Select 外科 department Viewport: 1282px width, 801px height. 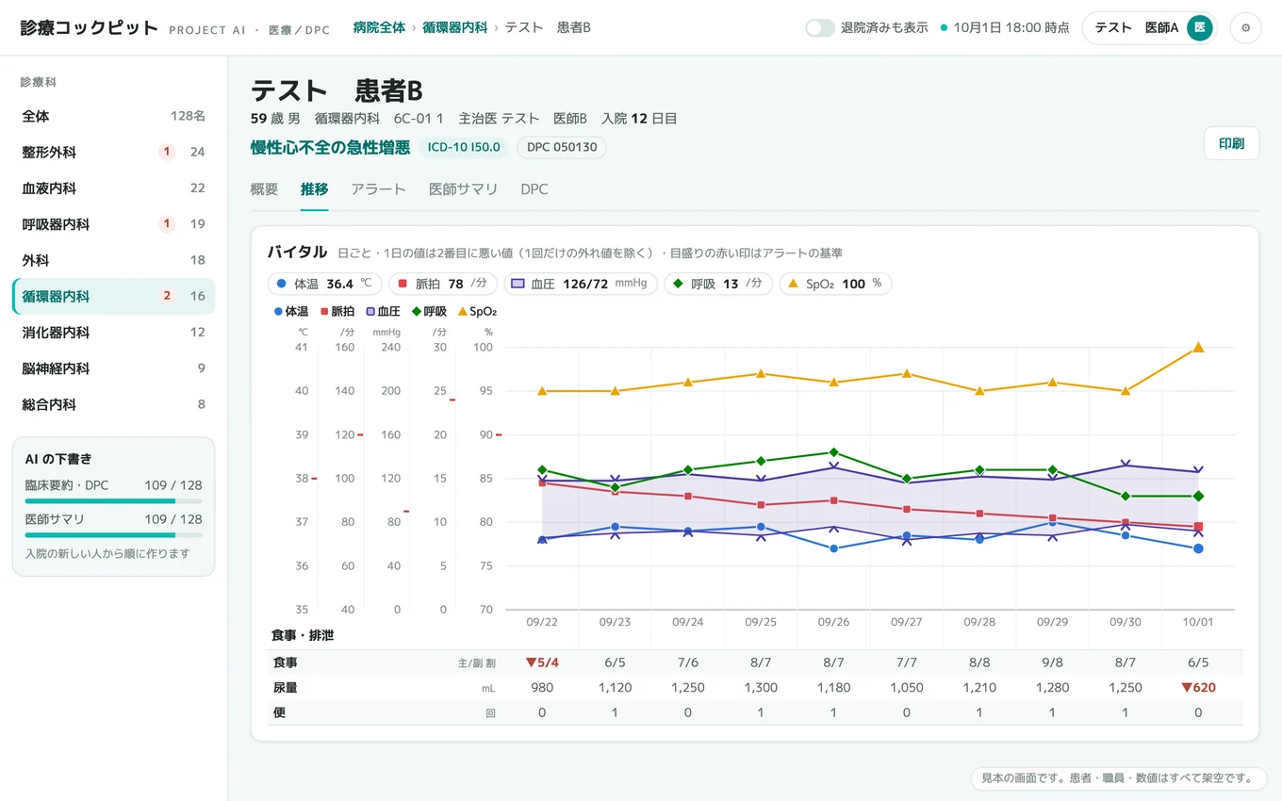[x=113, y=260]
